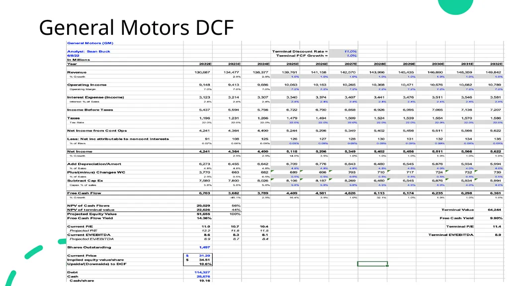The image size is (509, 286).
Task: Select the 'Free Cash Flow' row label
Action: pyautogui.click(x=84, y=193)
